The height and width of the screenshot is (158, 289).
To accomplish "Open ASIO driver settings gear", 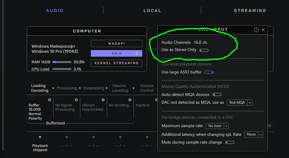I will tap(137, 54).
